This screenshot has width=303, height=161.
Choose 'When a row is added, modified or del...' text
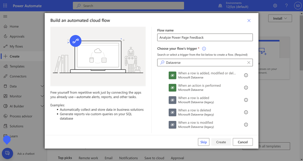click(x=207, y=73)
